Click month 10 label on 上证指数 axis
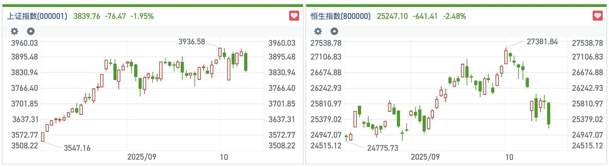This screenshot has width=609, height=167. pyautogui.click(x=224, y=157)
